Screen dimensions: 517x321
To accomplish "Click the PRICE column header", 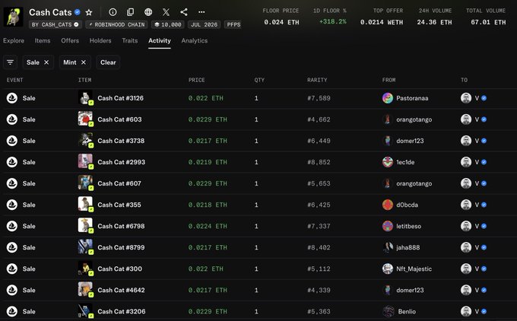I will (x=196, y=80).
